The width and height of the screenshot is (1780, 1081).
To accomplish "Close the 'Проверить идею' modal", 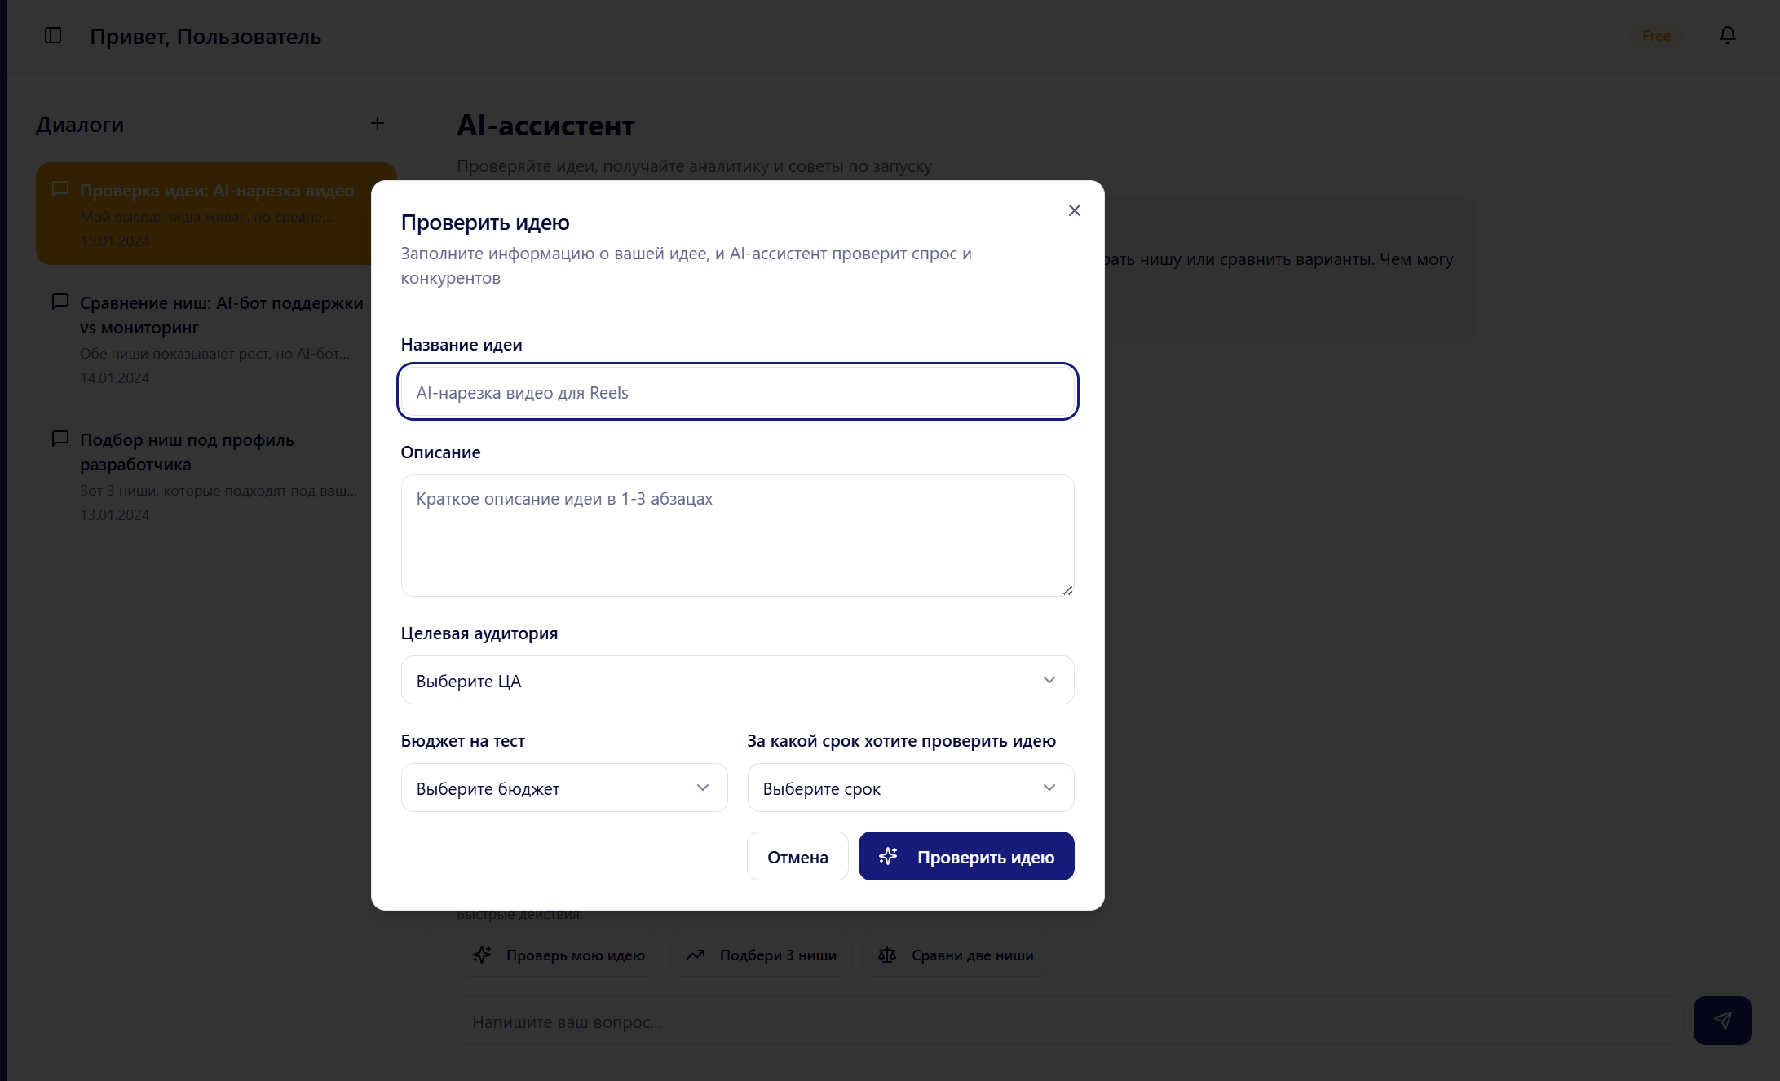I will [1074, 210].
